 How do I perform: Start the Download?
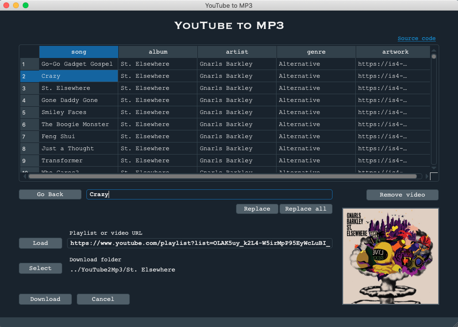[45, 299]
